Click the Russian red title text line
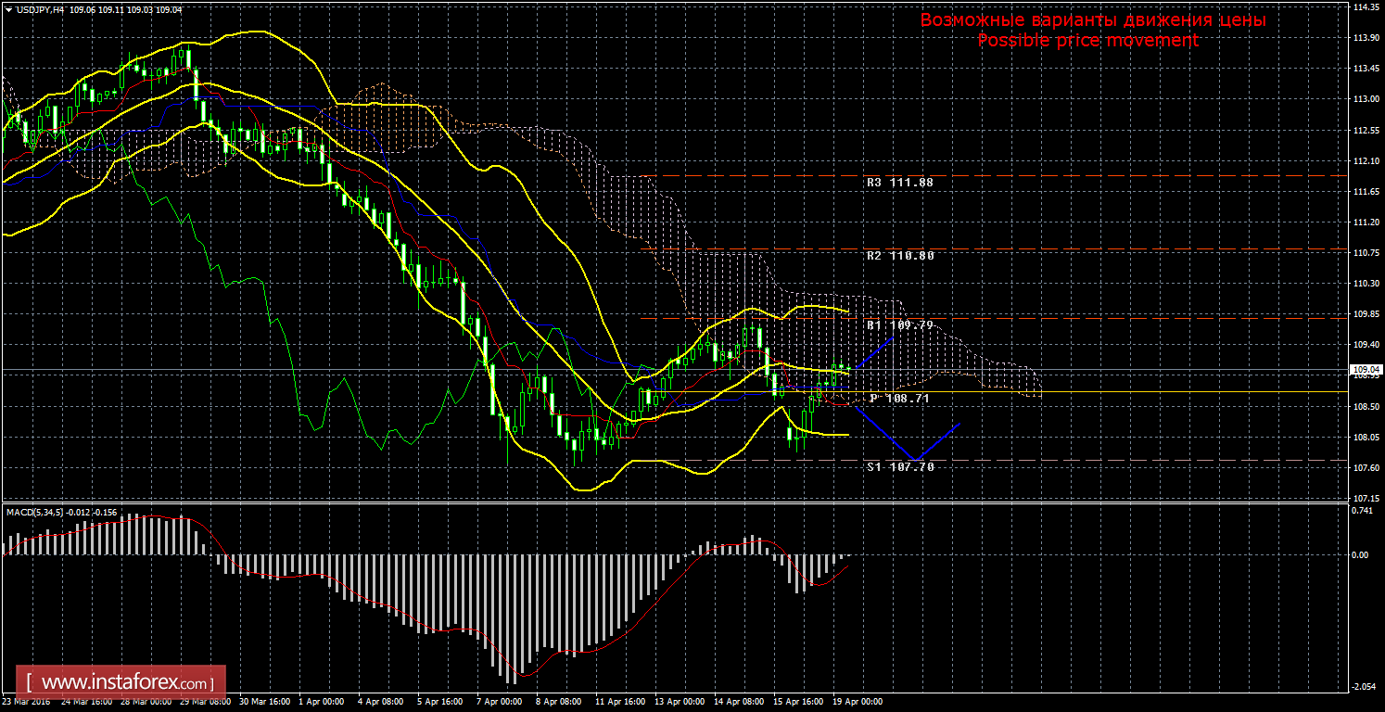Screen dimensions: 1385x712 click(1092, 19)
